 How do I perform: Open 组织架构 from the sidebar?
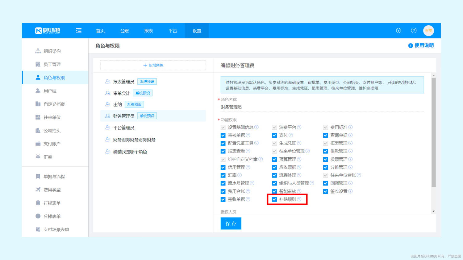tap(52, 51)
